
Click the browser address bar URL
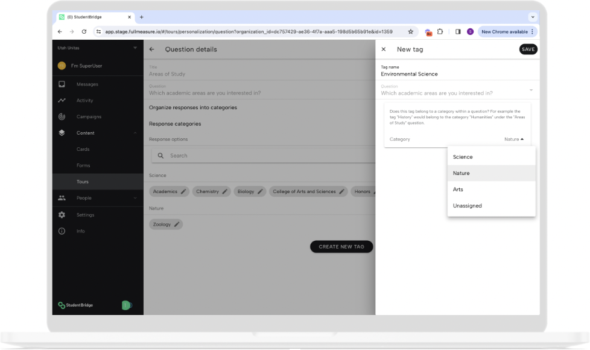(249, 31)
